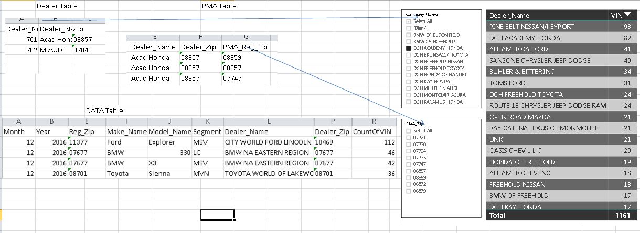
Task: Check 08857 in PMA_Zip slicer
Action: point(409,171)
